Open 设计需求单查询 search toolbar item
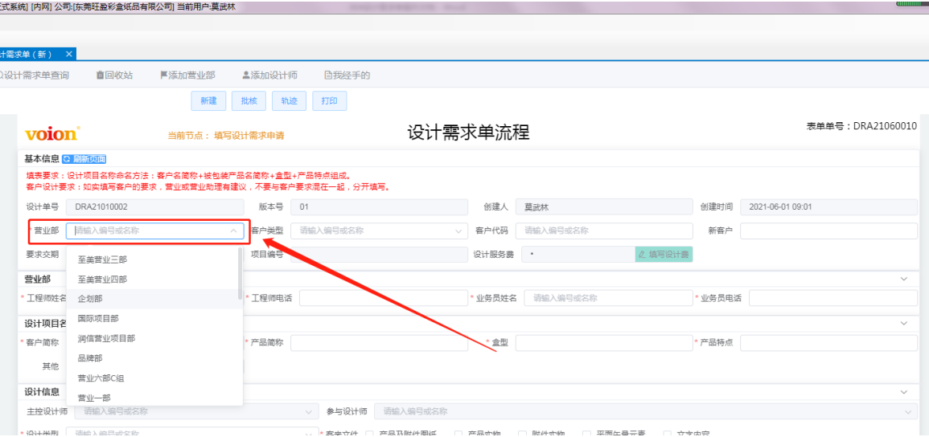929x437 pixels. (34, 75)
